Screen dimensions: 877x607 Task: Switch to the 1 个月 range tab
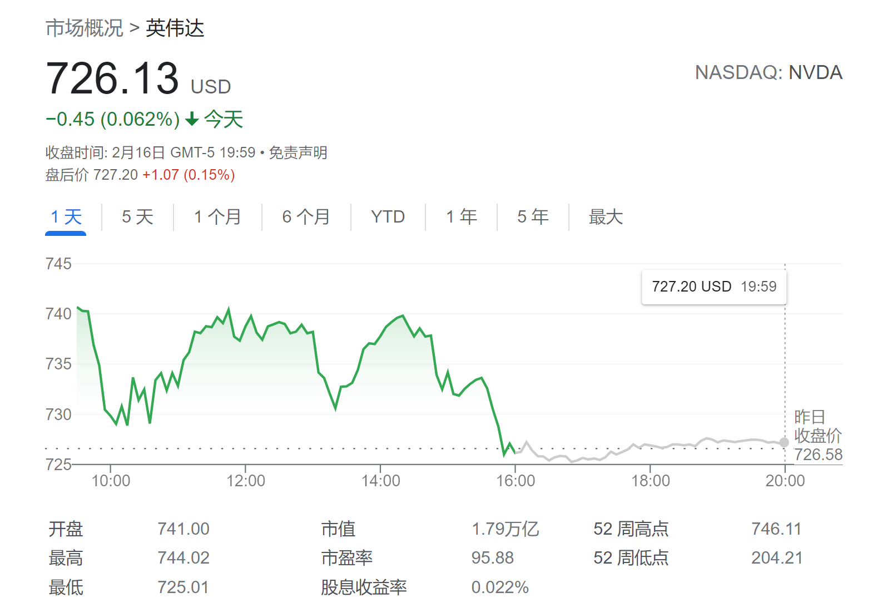(x=217, y=217)
